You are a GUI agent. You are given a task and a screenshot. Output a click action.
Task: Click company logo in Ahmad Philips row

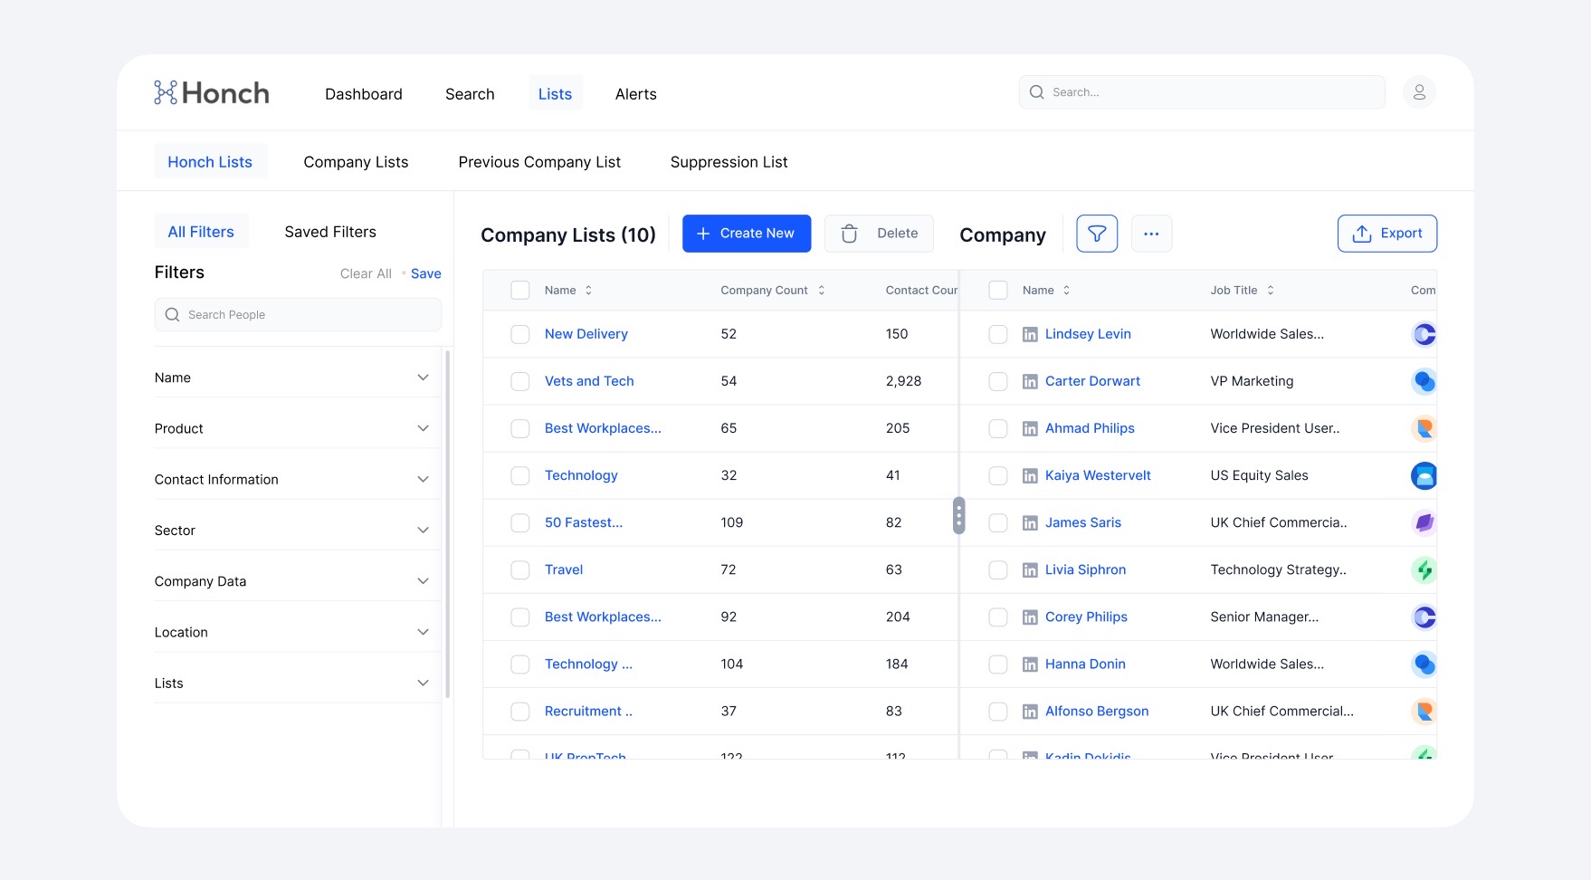coord(1424,428)
